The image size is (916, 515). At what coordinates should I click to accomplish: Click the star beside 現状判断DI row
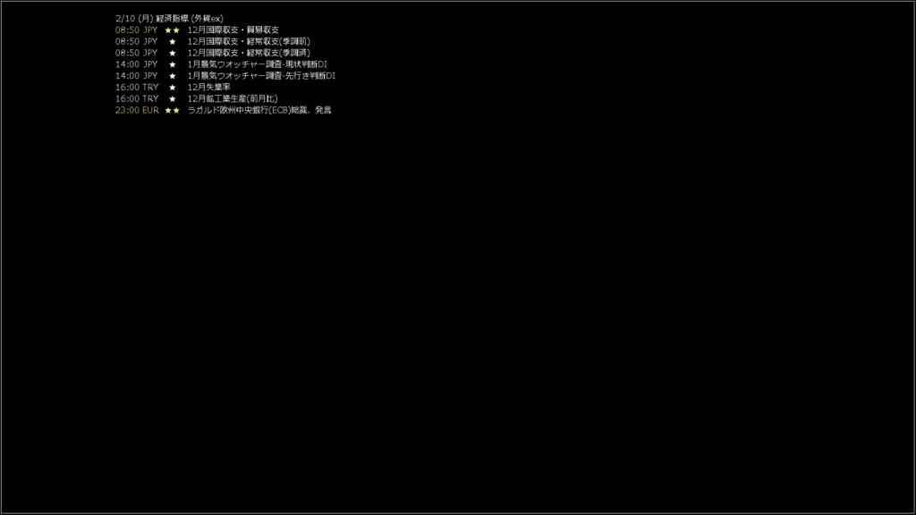pos(173,64)
